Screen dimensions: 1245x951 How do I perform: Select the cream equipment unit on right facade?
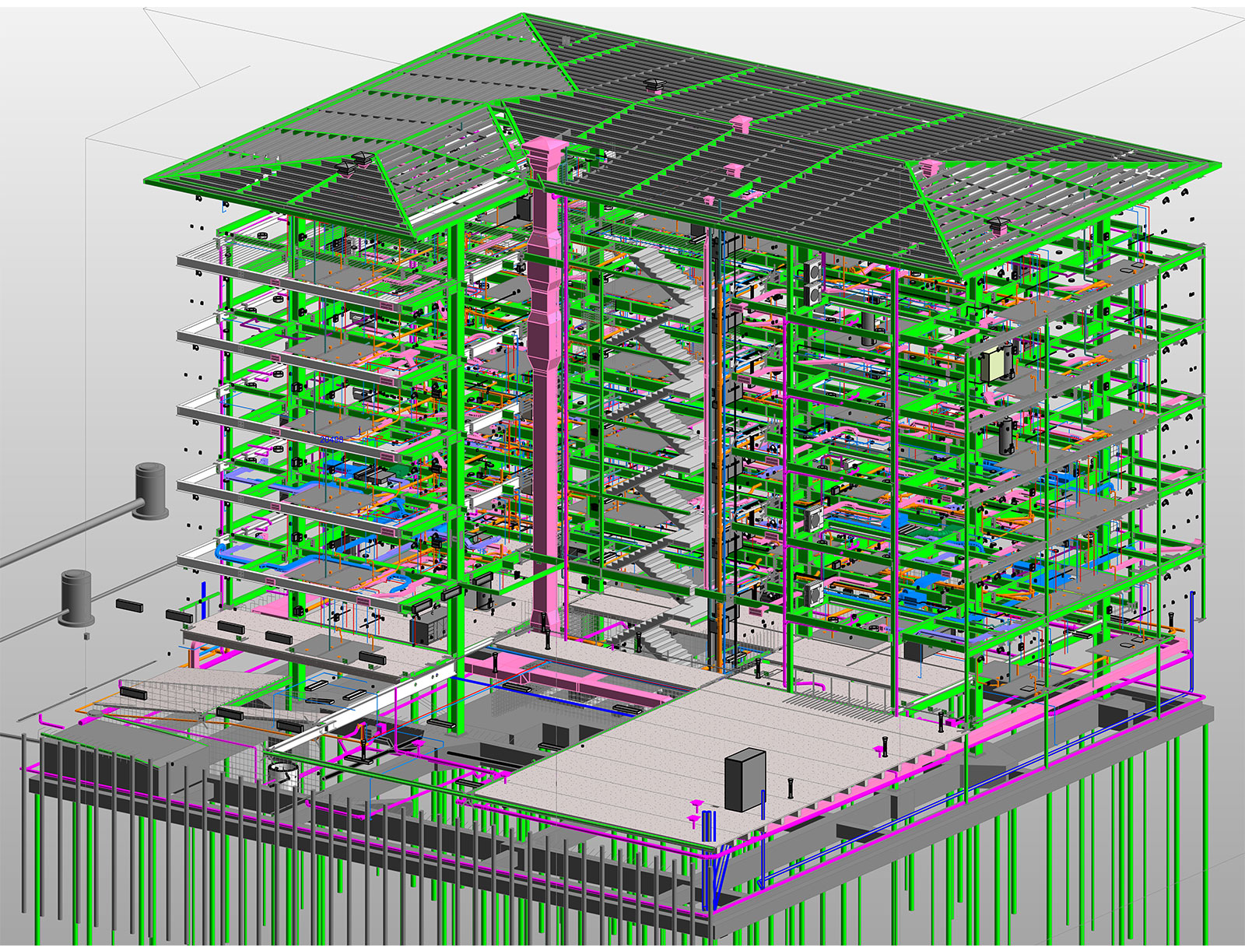click(x=994, y=363)
